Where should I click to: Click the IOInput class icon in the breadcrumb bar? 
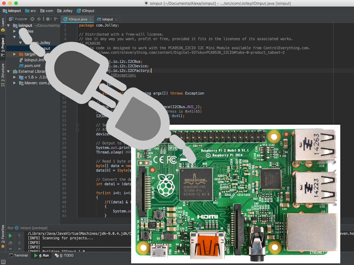pos(79,11)
